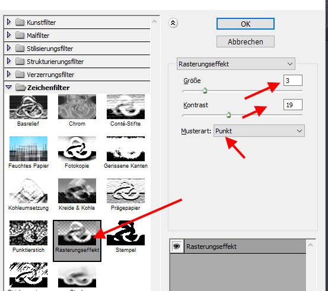Confirm with the OK button
Screen dimensions: 328x291
(245, 24)
